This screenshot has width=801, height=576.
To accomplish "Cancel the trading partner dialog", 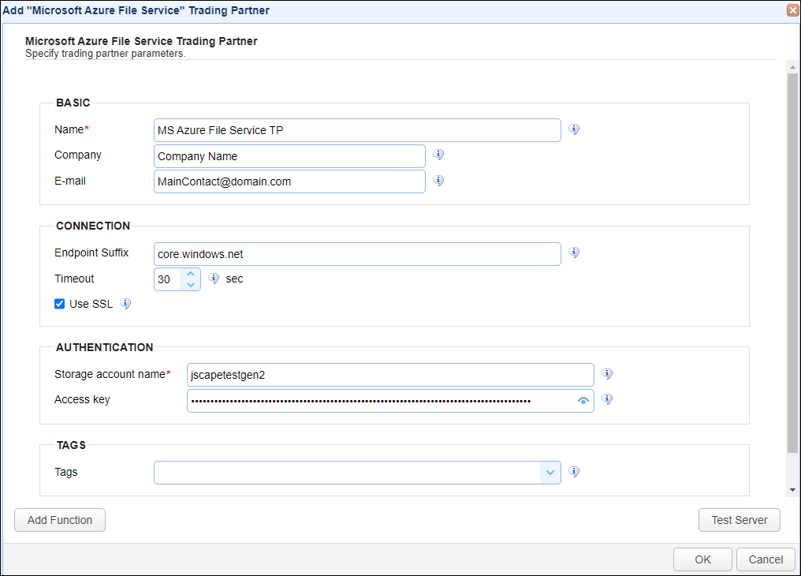I will pyautogui.click(x=766, y=559).
